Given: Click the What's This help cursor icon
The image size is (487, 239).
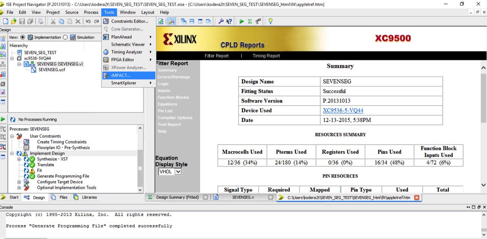Looking at the screenshot, I should coord(229,22).
